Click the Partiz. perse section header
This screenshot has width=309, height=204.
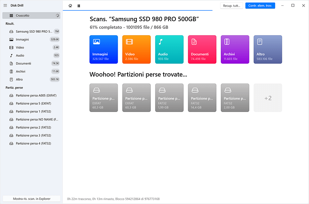[14, 88]
